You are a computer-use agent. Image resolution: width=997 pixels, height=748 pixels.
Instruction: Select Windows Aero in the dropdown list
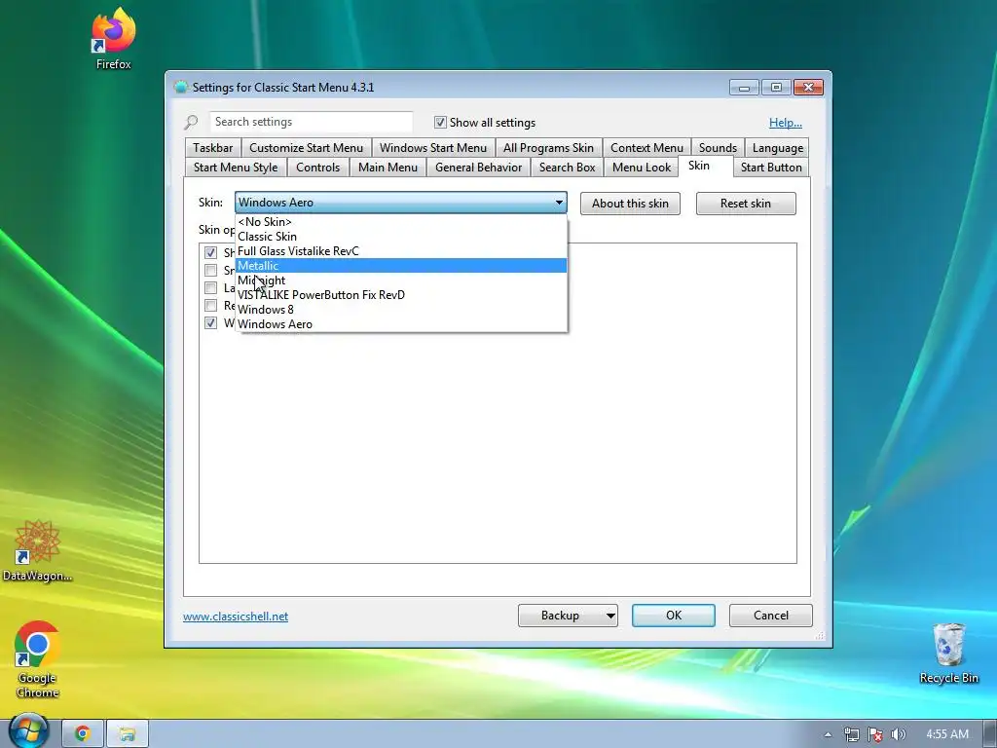pyautogui.click(x=400, y=323)
